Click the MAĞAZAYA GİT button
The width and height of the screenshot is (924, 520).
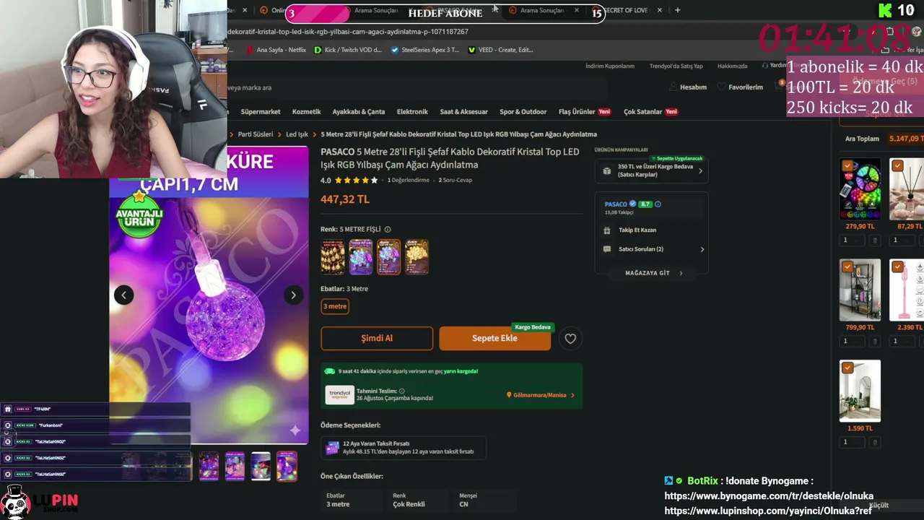(x=652, y=273)
